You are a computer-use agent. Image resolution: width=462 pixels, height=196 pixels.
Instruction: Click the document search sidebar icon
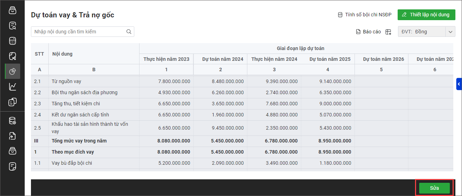tap(13, 25)
